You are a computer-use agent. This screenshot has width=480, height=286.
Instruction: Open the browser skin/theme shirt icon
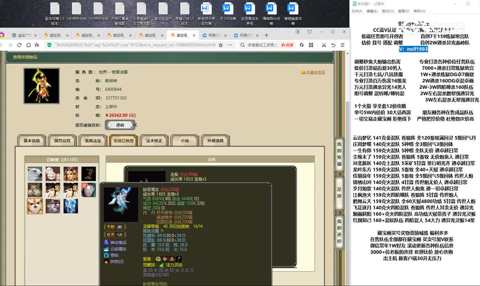coord(309,32)
